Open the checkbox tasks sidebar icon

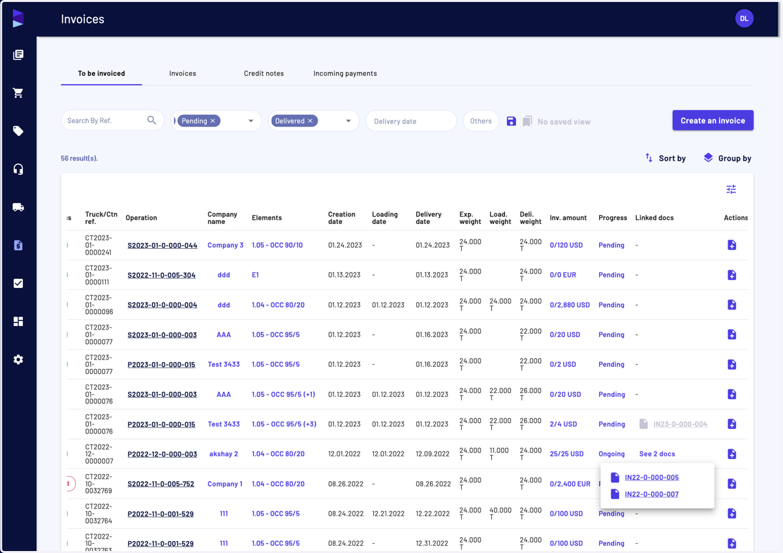point(18,283)
